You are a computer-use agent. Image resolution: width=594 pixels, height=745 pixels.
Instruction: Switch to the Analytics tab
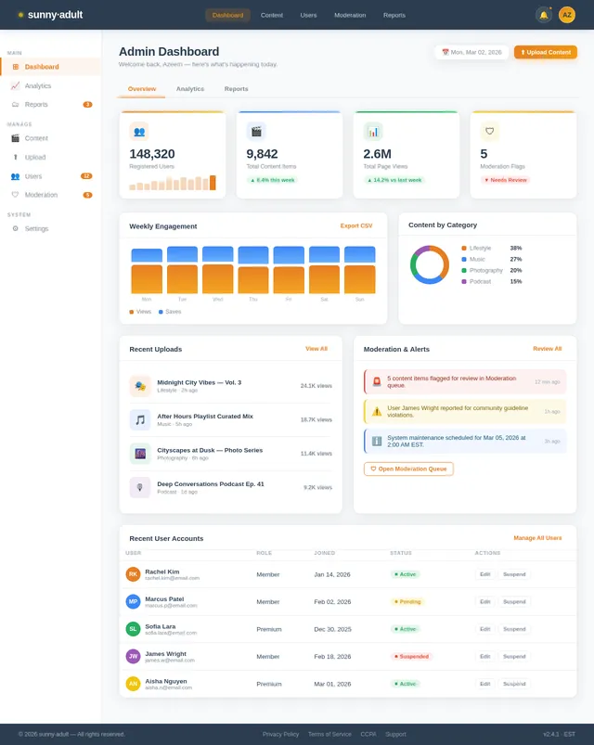tap(190, 89)
